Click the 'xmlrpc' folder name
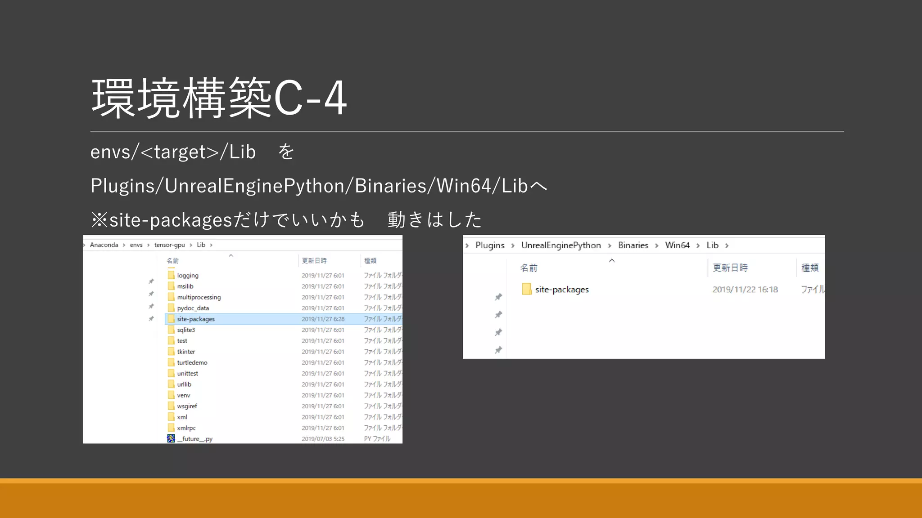This screenshot has height=518, width=922. (186, 428)
